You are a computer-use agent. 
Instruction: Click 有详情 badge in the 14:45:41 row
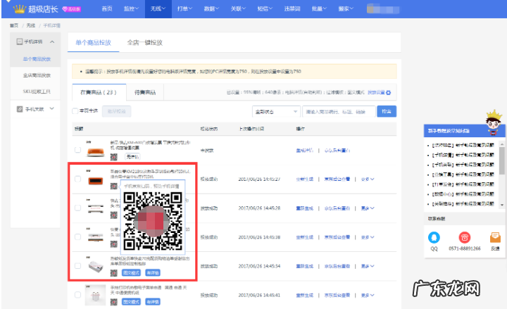tap(153, 302)
